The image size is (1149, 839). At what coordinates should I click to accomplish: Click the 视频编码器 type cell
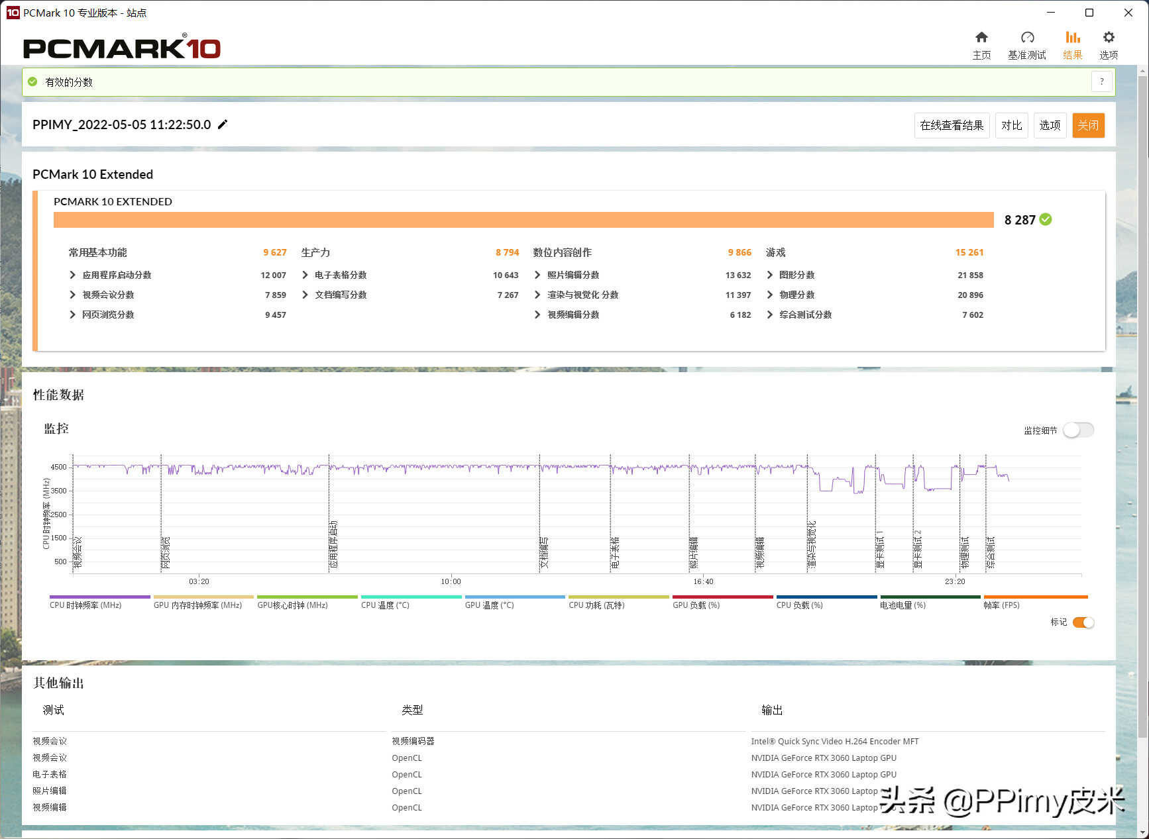click(413, 741)
